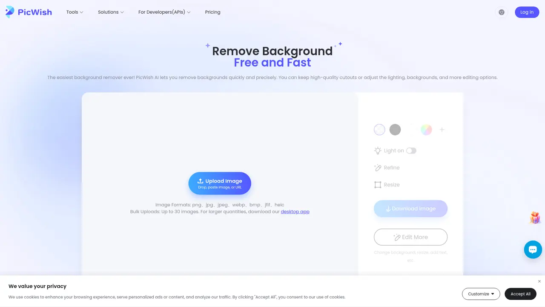Accept all cookies

[x=520, y=294]
